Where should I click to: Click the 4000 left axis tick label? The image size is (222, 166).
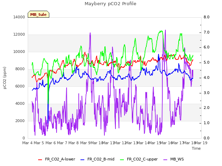20,104
